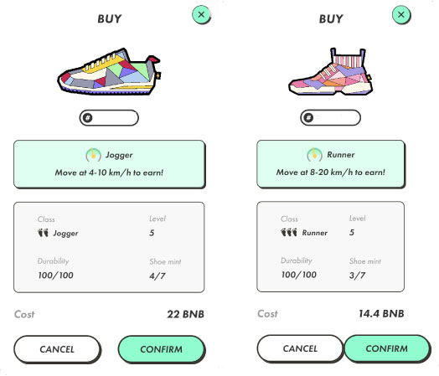
Task: Confirm the 14.4 BNB Runner purchase
Action: 387,348
